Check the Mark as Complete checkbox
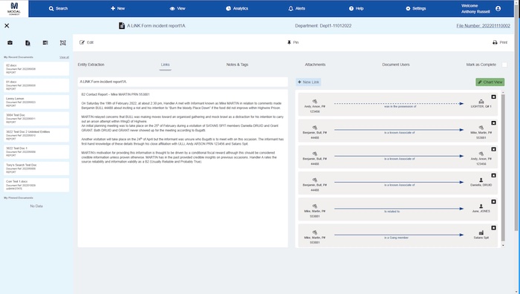Screen dimensions: 520x294 (x=504, y=65)
